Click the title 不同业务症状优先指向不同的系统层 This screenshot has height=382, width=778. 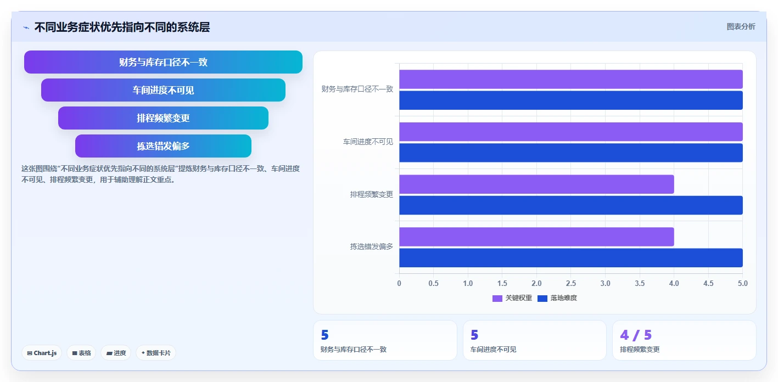(122, 27)
